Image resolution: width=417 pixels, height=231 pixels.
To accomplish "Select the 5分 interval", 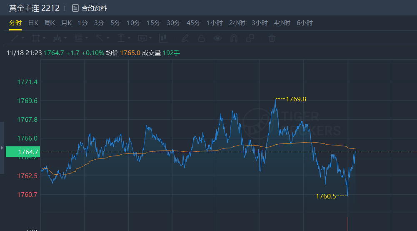I will pos(115,23).
